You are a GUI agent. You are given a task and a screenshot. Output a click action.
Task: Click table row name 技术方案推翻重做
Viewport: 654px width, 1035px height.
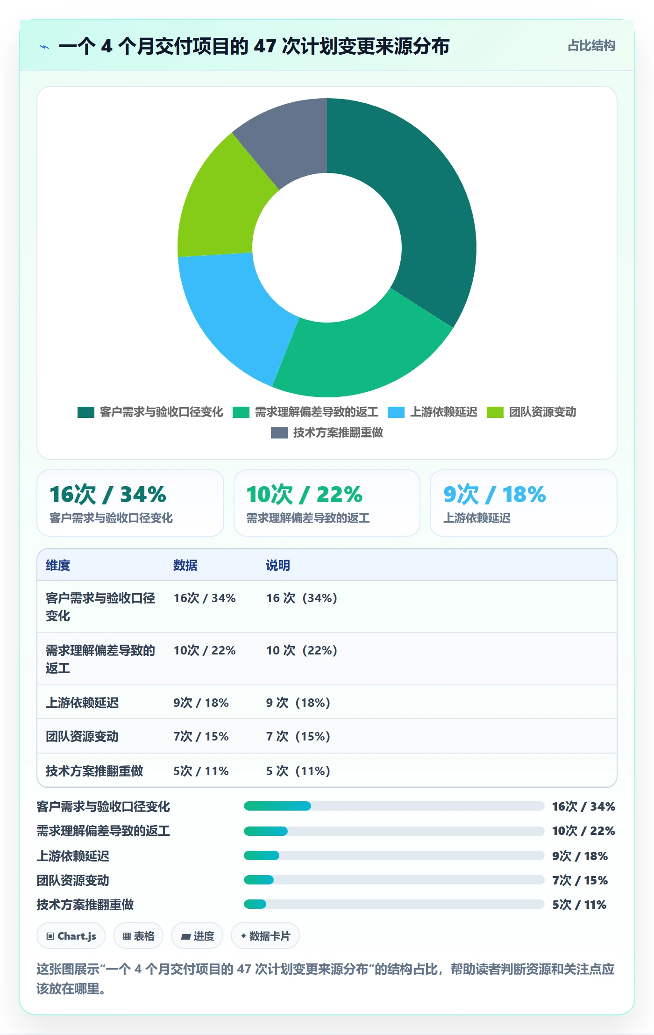coord(94,771)
